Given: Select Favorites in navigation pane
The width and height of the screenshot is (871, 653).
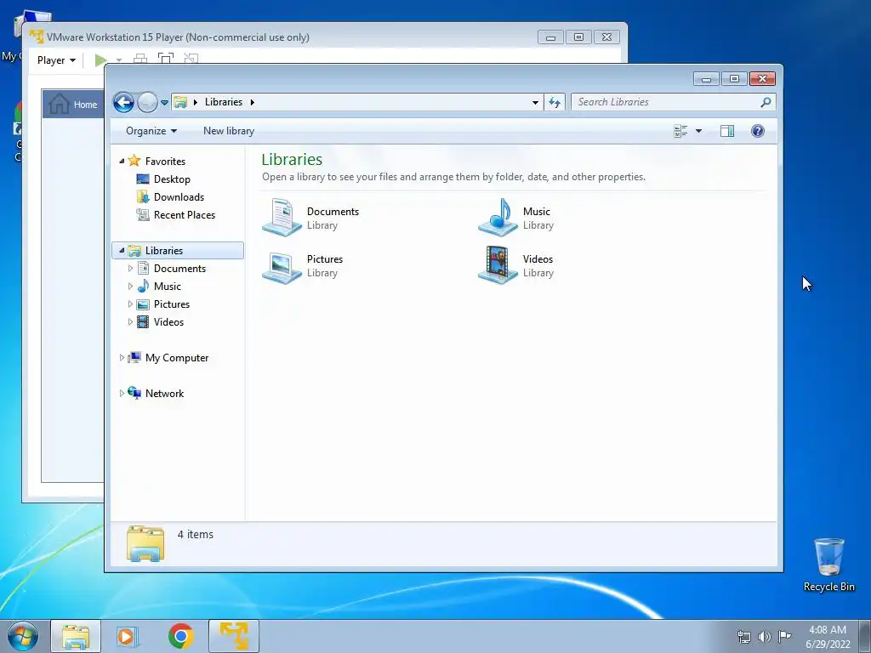Looking at the screenshot, I should (165, 161).
